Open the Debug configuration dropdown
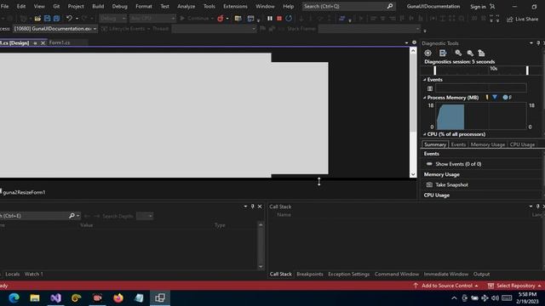 [x=112, y=19]
